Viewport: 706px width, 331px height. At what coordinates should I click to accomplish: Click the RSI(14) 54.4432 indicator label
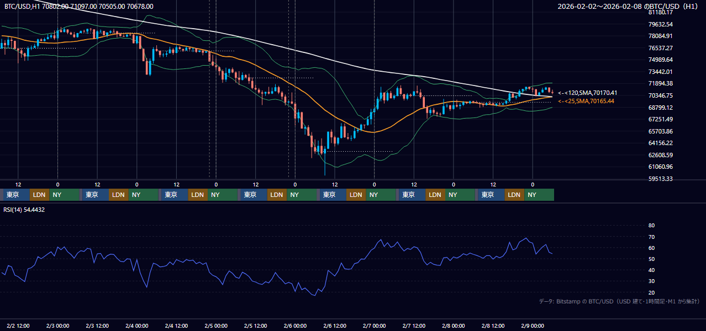(24, 210)
